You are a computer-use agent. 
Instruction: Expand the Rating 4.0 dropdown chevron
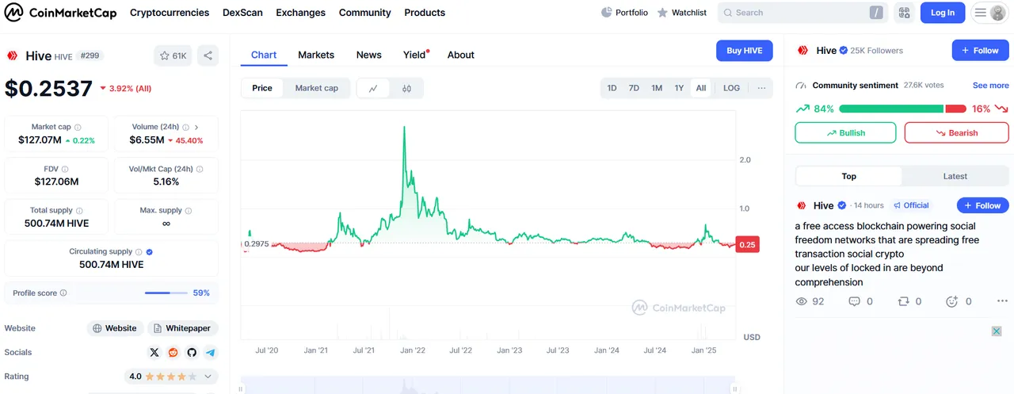(x=208, y=377)
